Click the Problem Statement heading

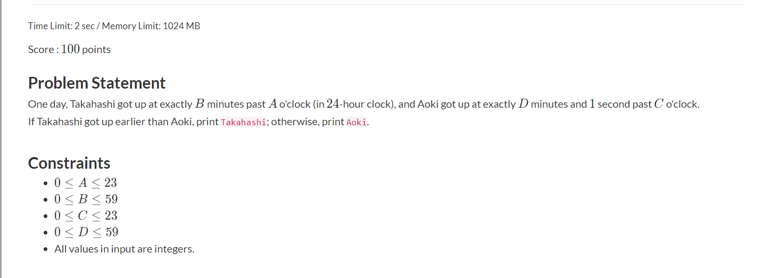point(97,83)
